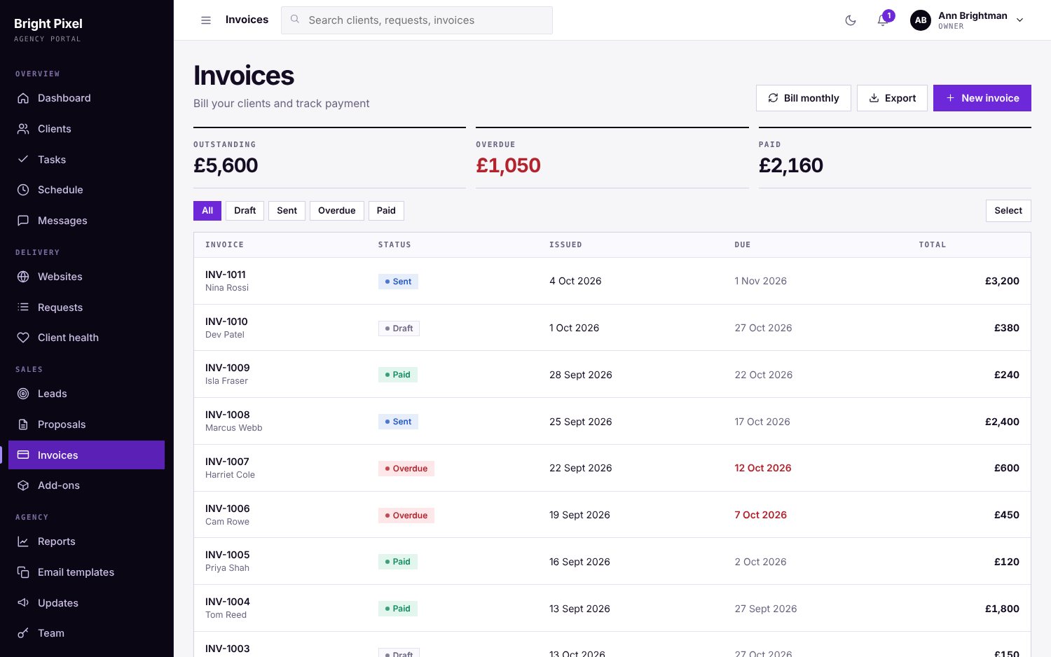Focus the search clients, requests, invoices field
The width and height of the screenshot is (1051, 657).
417,20
